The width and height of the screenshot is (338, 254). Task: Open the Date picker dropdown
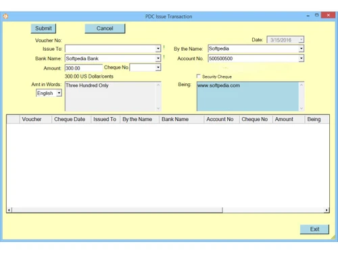coord(301,40)
